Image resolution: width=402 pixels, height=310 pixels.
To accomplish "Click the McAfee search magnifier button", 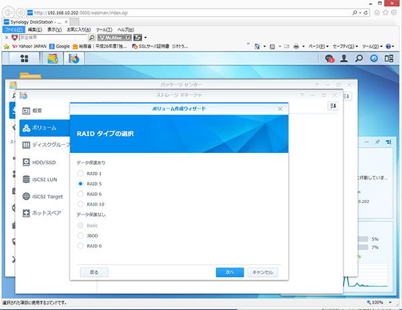I will (92, 38).
